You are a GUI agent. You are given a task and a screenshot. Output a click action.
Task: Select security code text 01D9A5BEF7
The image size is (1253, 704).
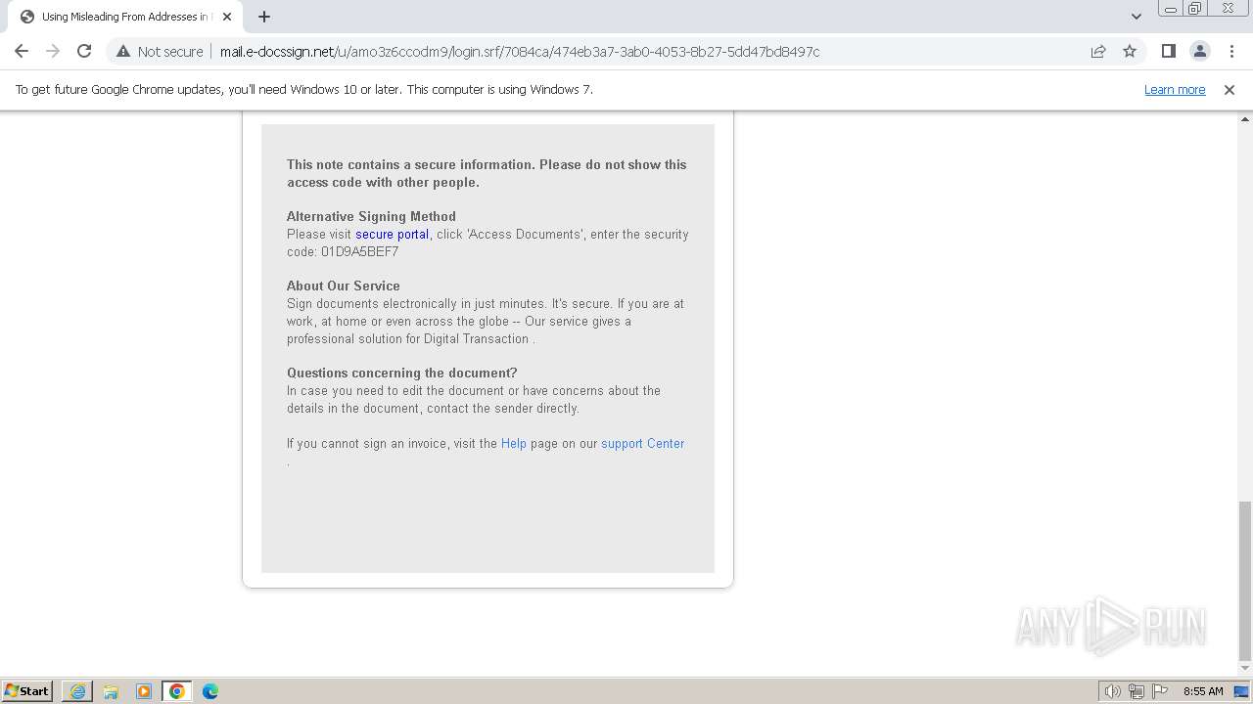359,251
